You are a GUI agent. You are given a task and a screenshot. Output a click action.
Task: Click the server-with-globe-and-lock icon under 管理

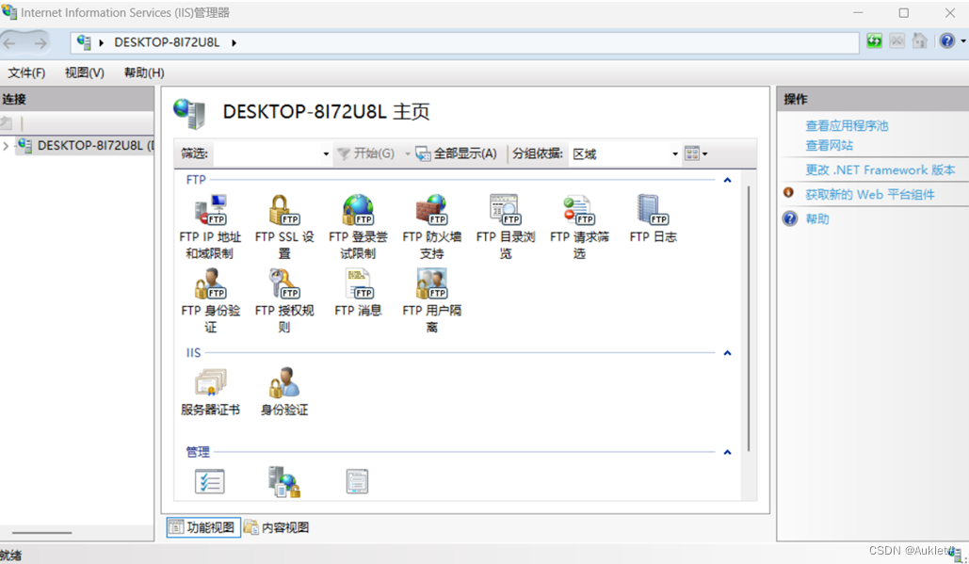[283, 482]
